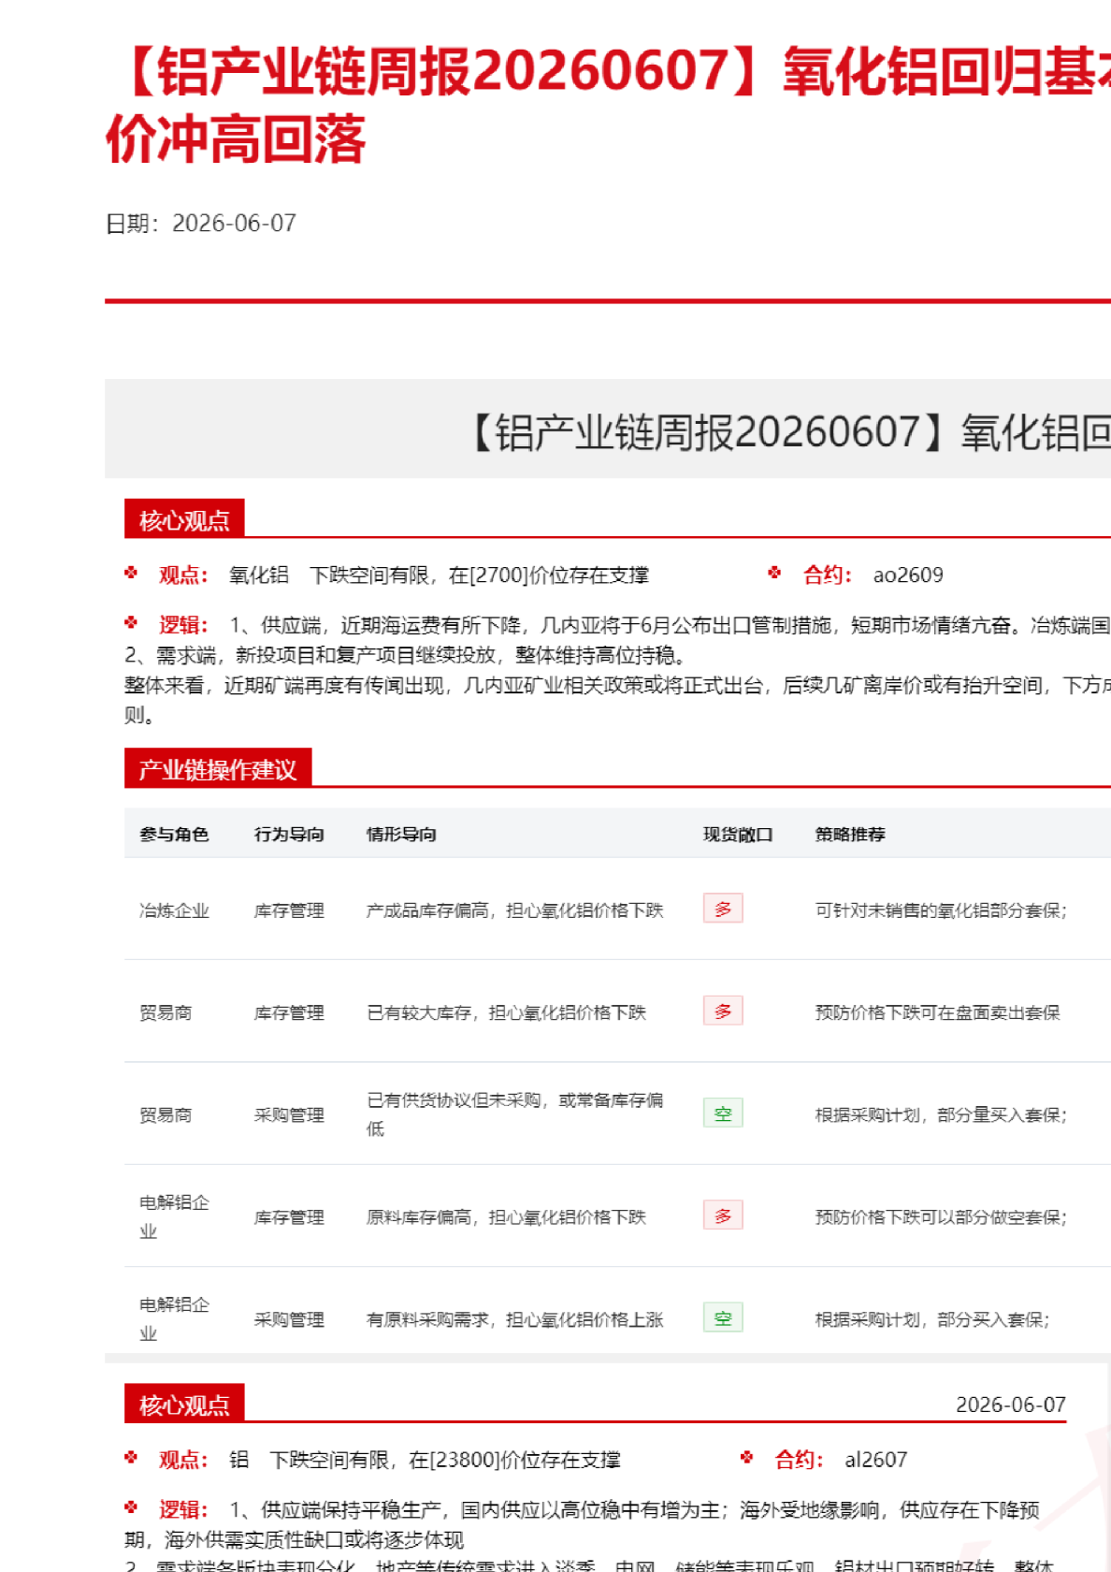Click '空' badge in 电解铝企业 采购管理 row
Image resolution: width=1111 pixels, height=1572 pixels.
coord(723,1317)
